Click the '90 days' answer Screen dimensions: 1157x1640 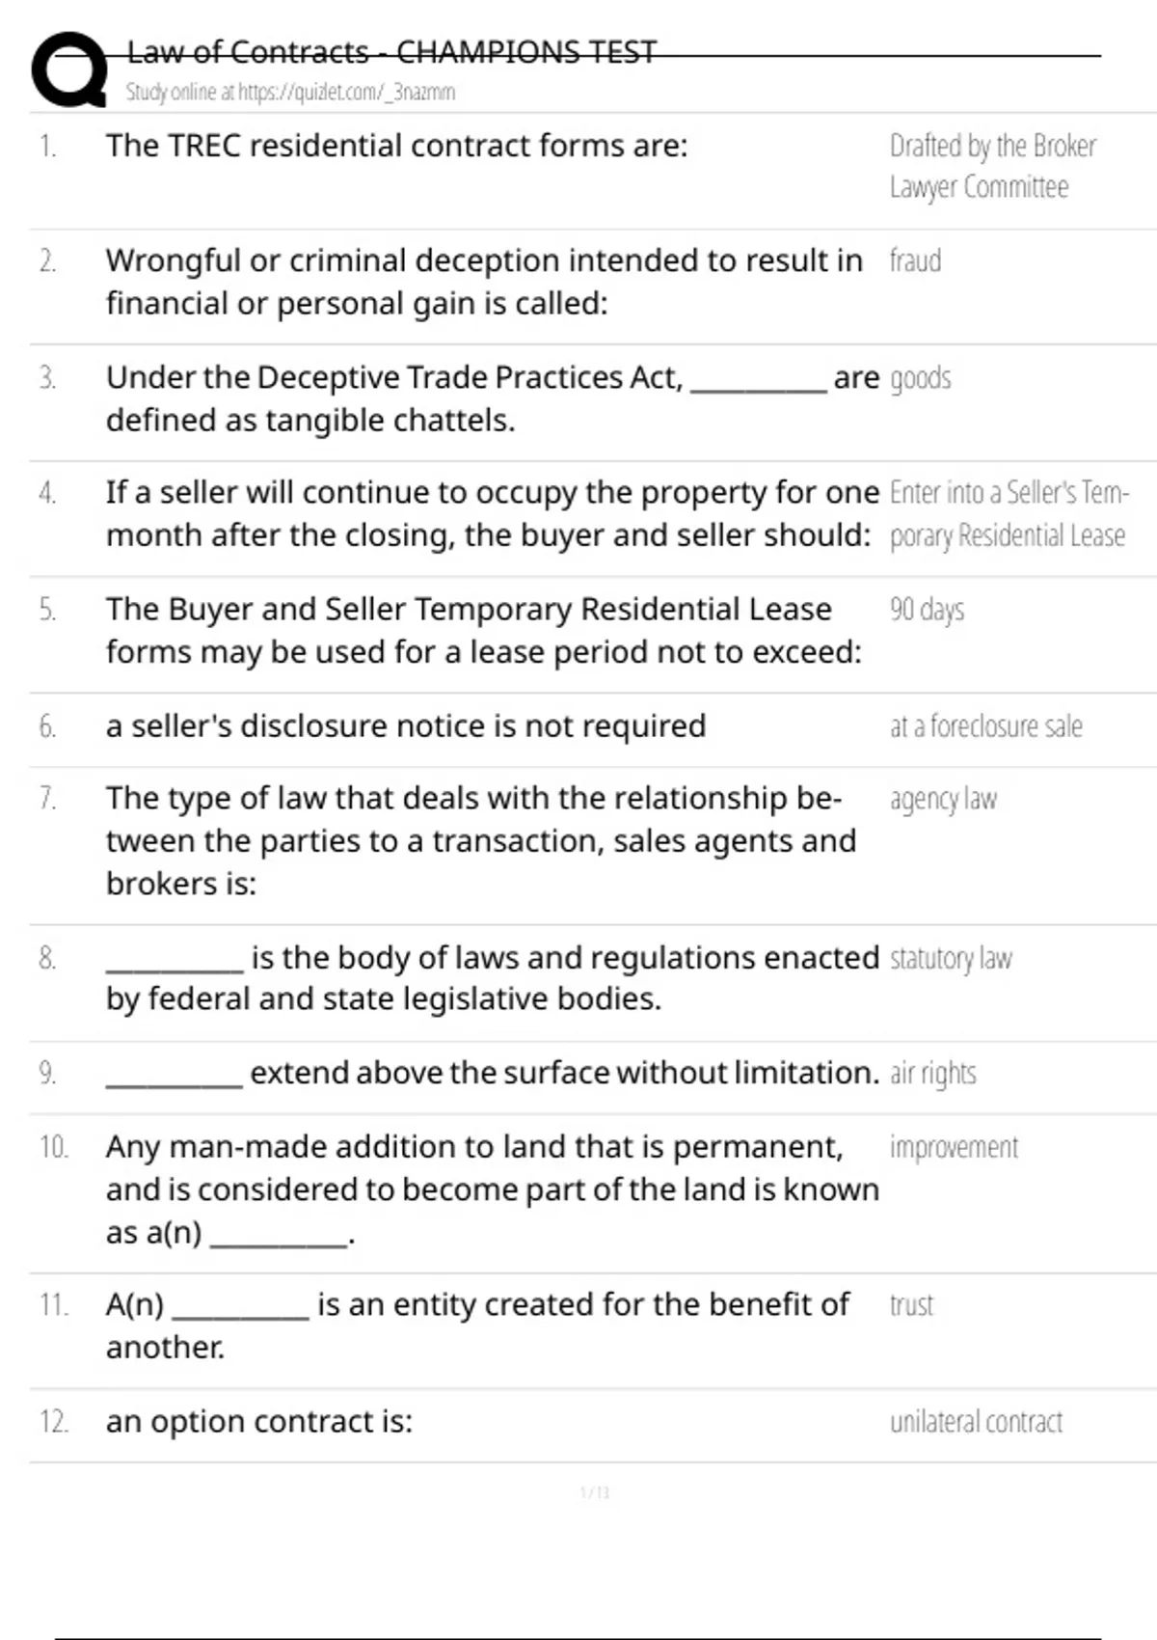point(927,610)
